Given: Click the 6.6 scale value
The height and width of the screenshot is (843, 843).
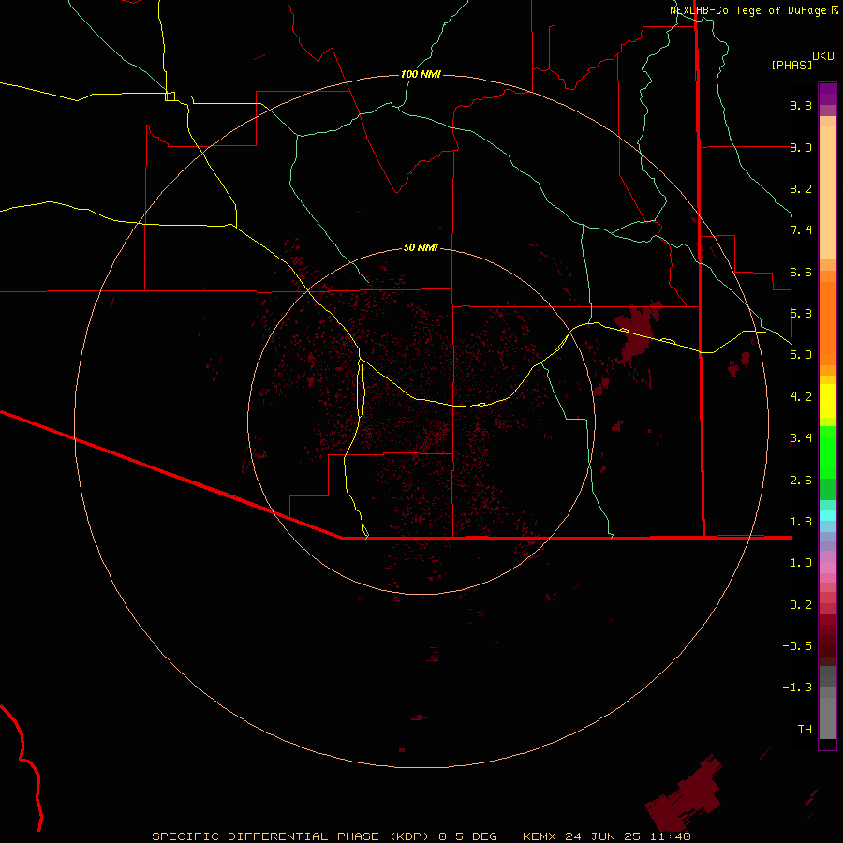Looking at the screenshot, I should point(801,272).
